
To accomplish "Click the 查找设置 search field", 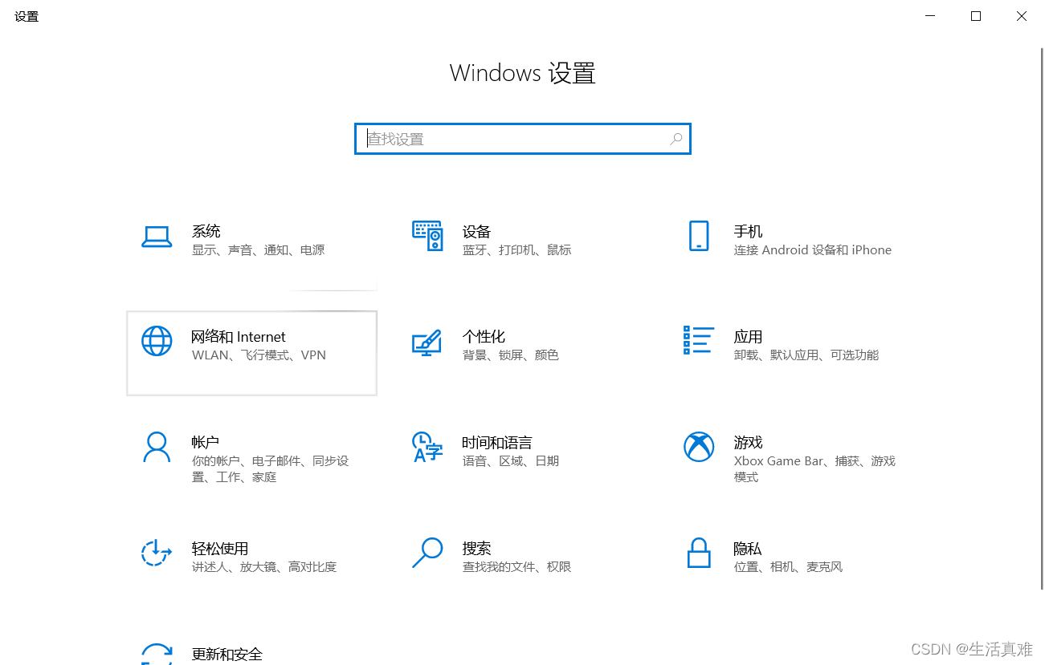I will click(523, 139).
